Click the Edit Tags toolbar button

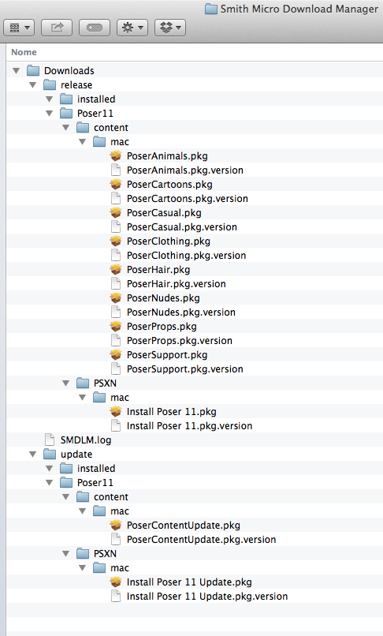(95, 28)
